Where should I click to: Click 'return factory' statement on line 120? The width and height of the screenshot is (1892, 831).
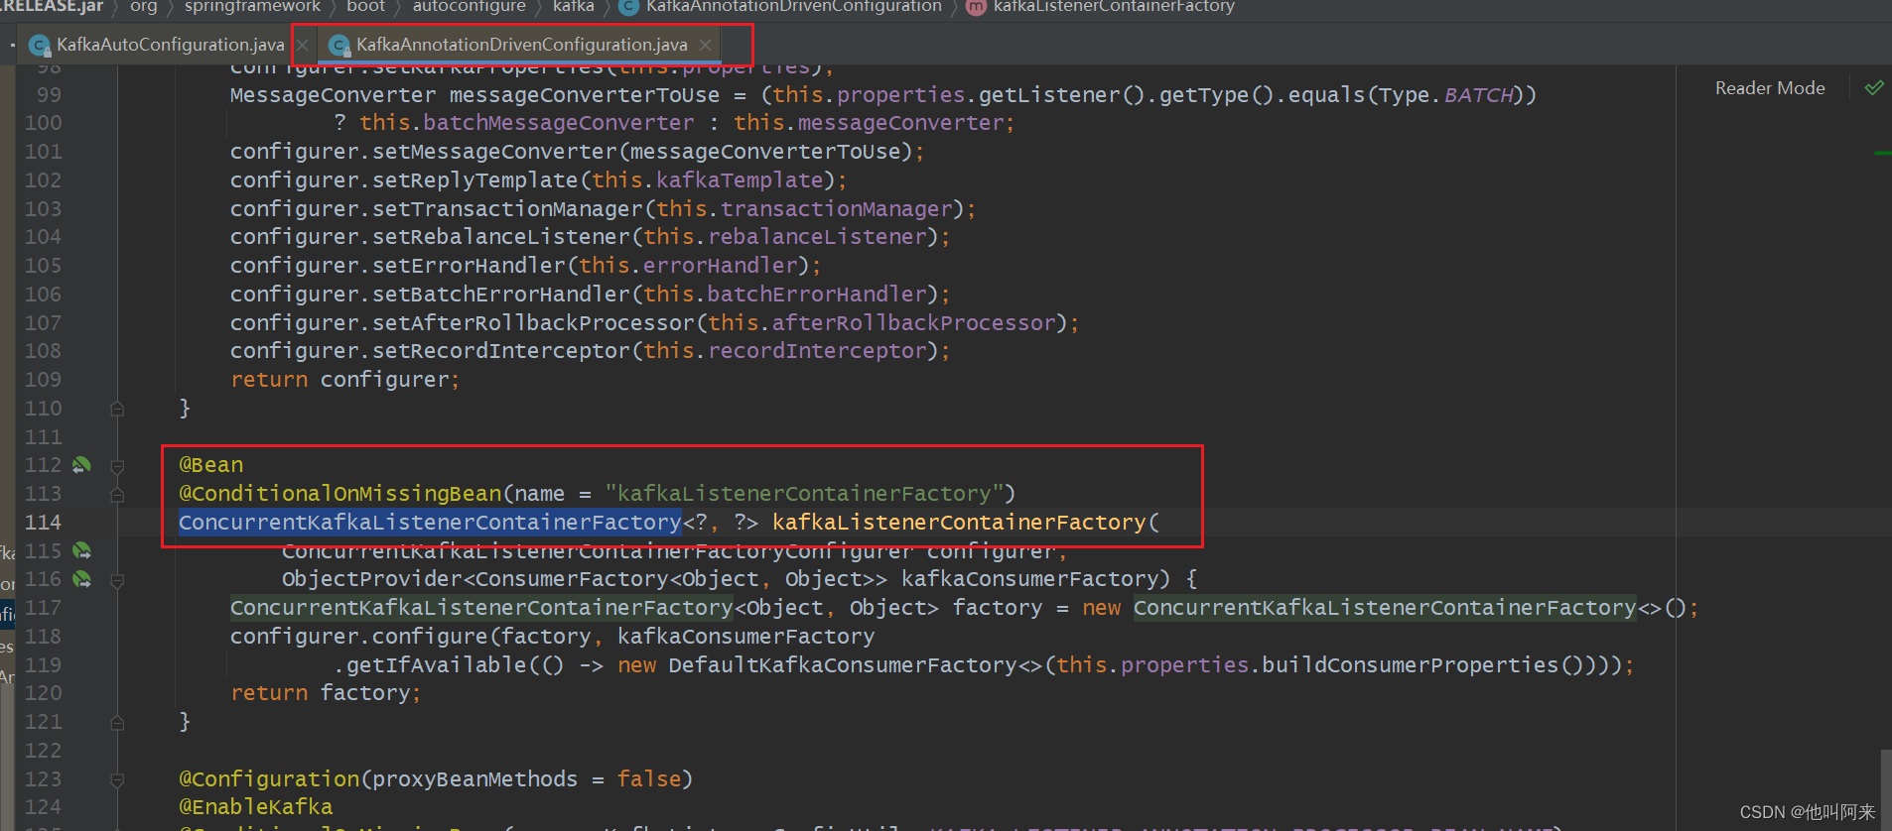point(326,693)
